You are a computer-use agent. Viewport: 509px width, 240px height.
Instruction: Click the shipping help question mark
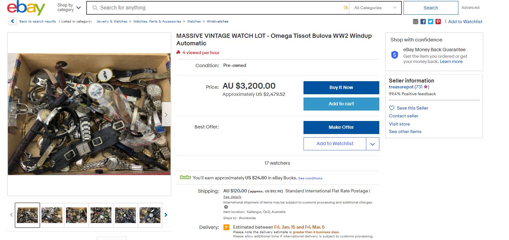(x=226, y=207)
